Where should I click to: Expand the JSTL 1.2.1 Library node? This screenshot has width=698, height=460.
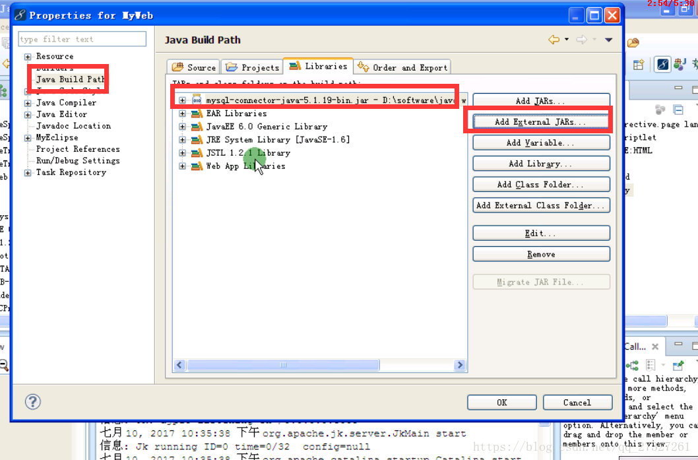coord(183,152)
